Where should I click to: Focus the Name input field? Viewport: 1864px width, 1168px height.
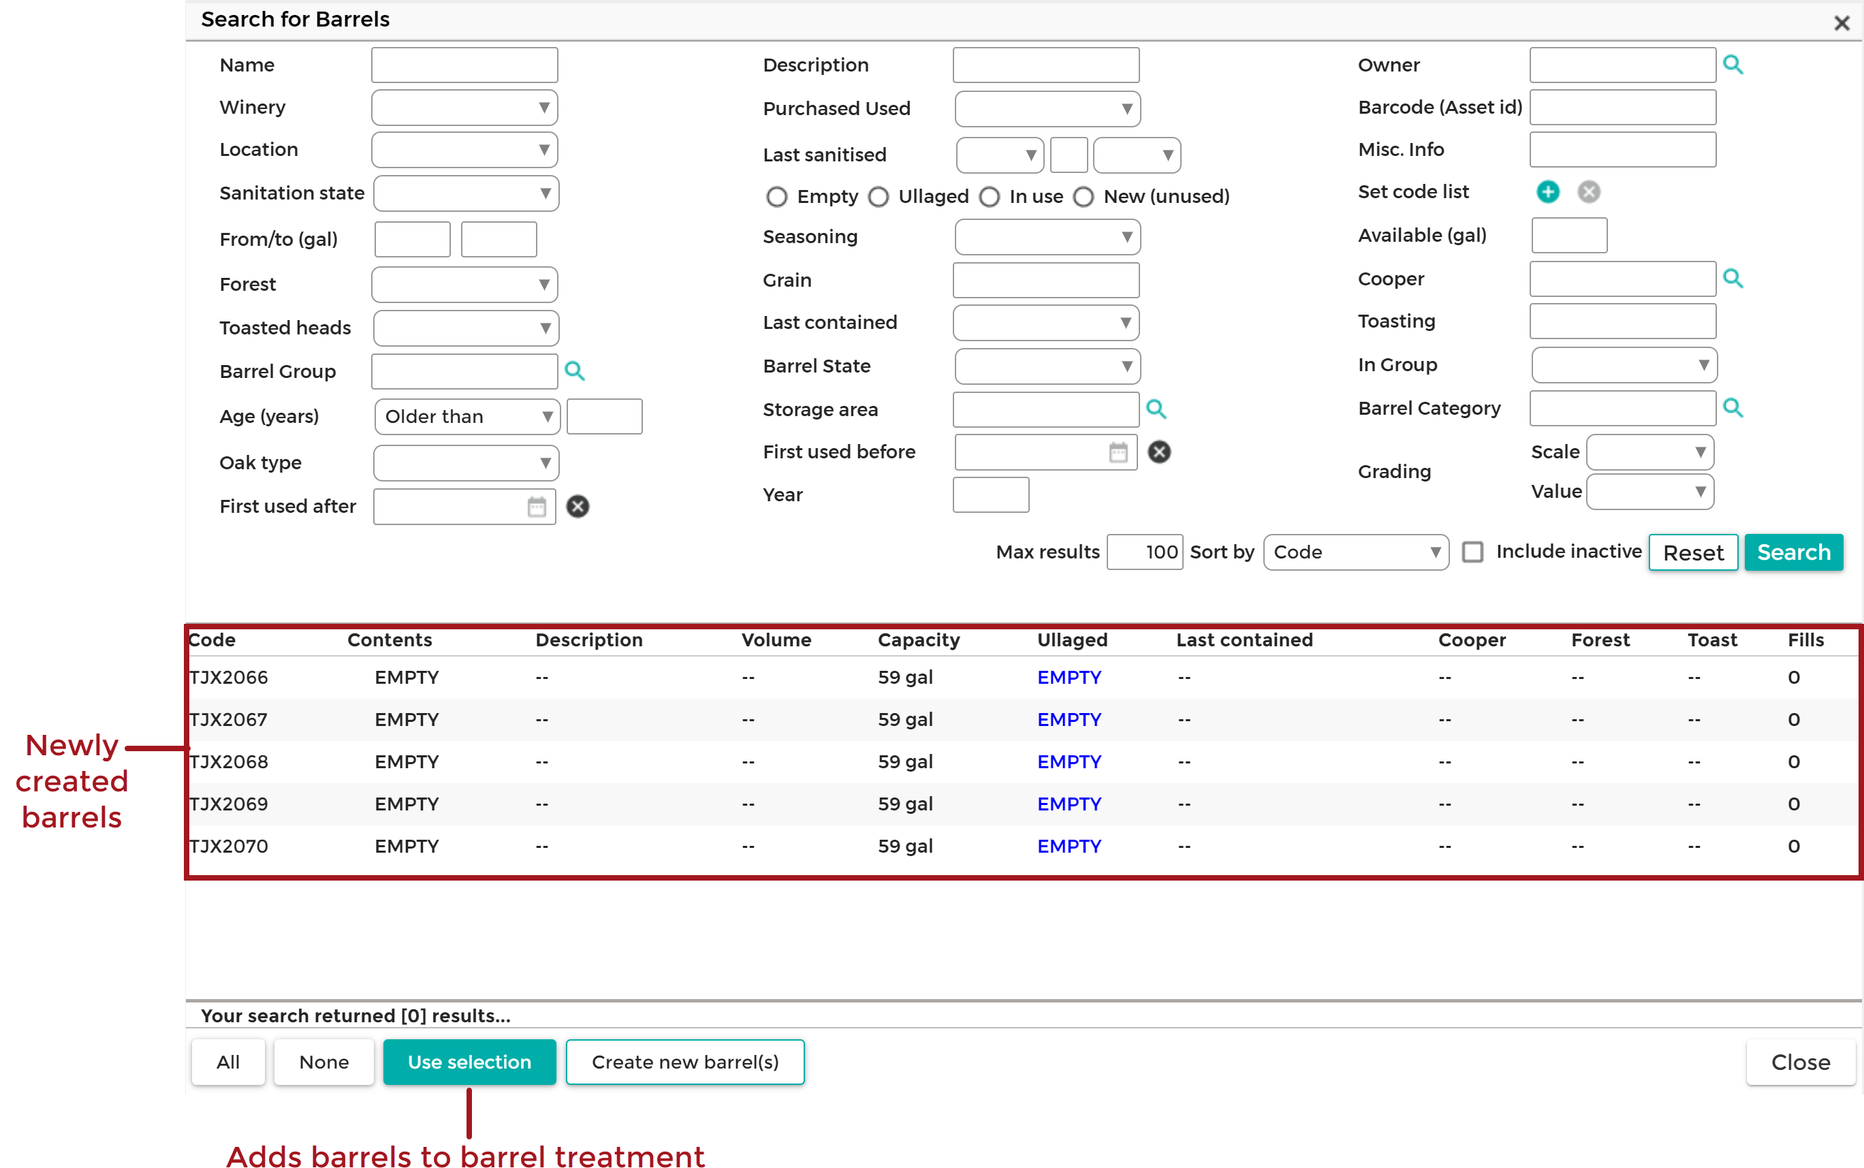(x=464, y=65)
